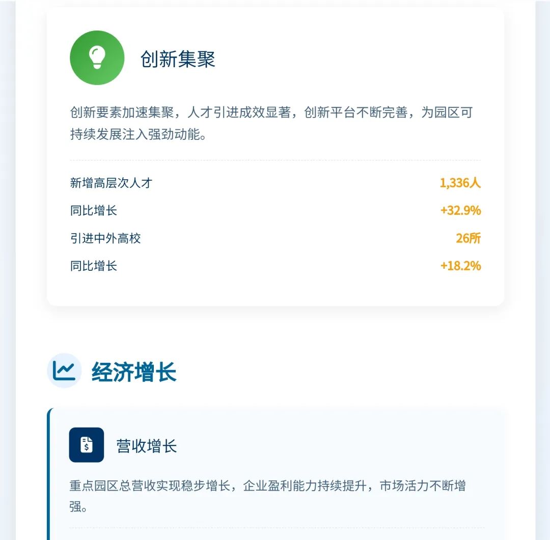Open the 经济增长 section heading

click(133, 372)
